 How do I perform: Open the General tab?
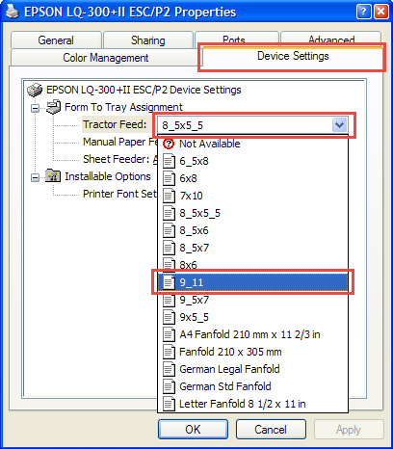click(56, 40)
